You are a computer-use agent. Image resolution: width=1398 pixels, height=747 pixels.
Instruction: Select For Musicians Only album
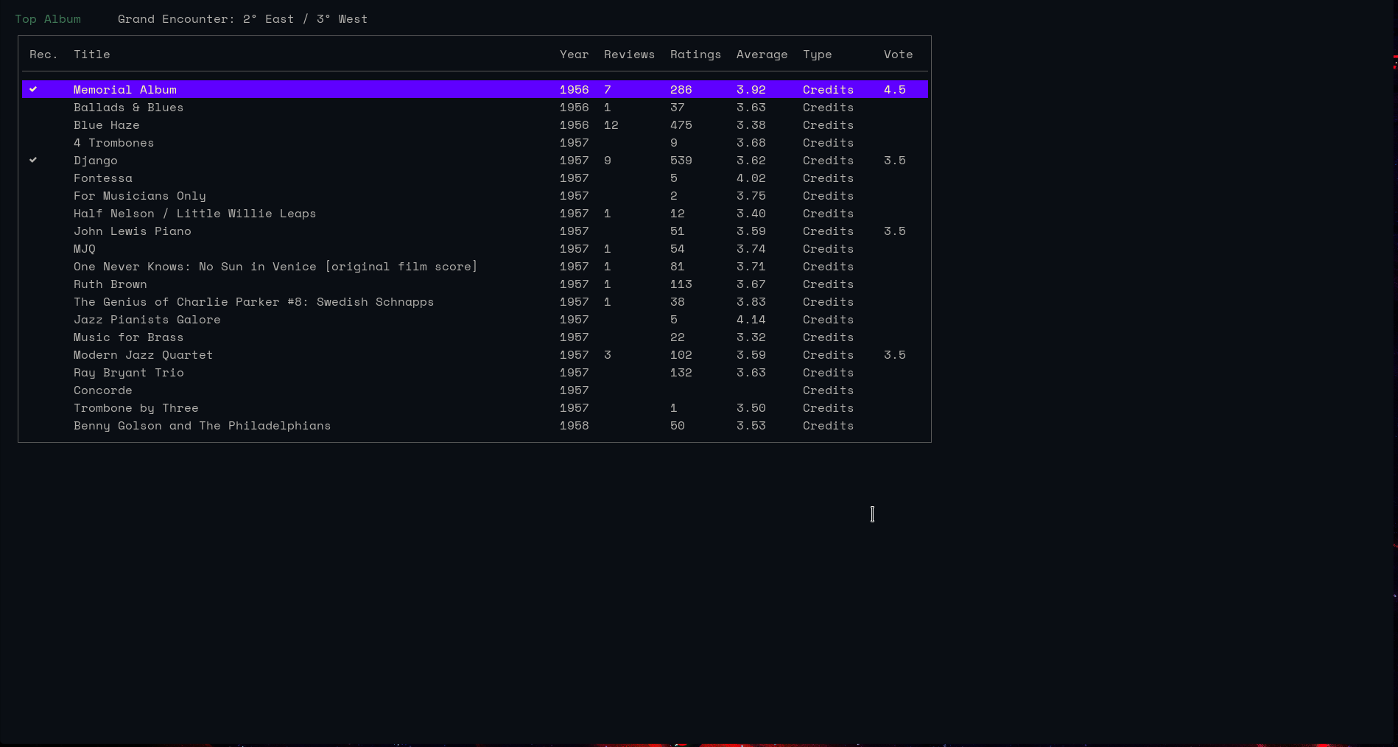point(140,196)
